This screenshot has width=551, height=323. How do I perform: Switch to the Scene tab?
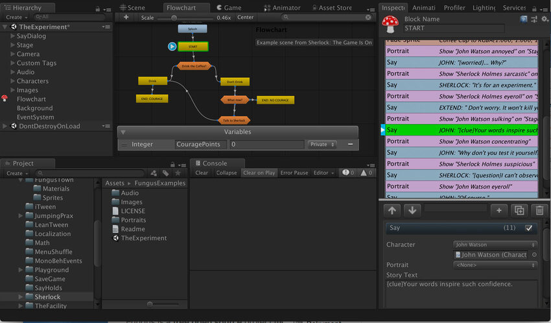(x=132, y=8)
